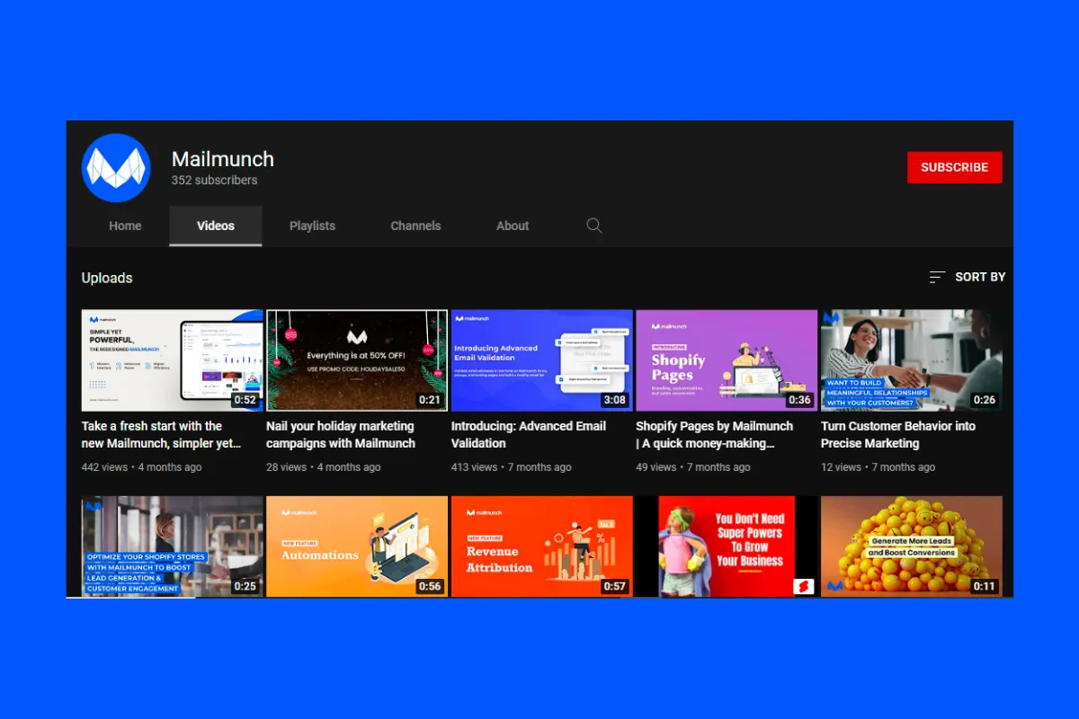
Task: Click '442 views • 4 months ago' text
Action: pos(142,467)
